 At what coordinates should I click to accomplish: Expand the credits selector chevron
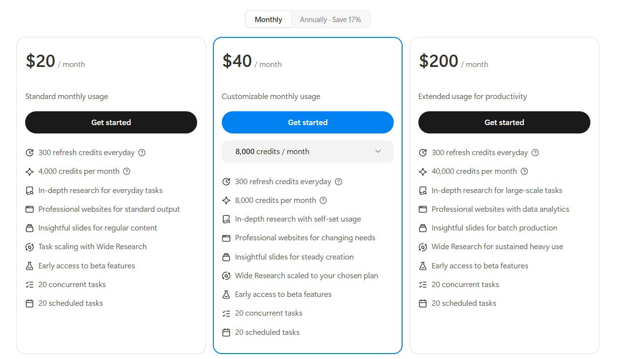point(378,151)
